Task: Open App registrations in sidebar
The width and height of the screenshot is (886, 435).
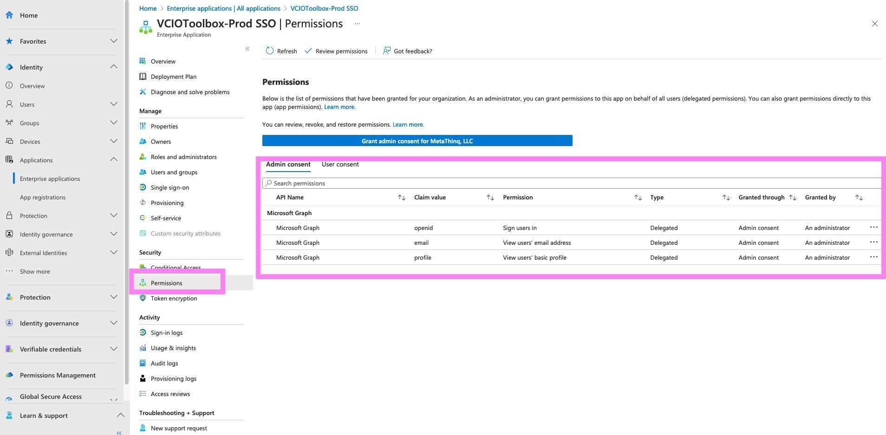Action: pos(43,197)
